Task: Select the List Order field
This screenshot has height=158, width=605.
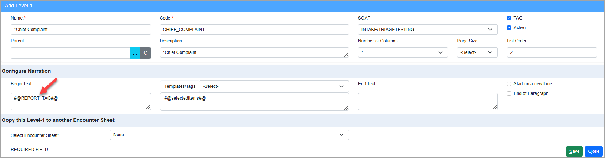Action: point(552,52)
